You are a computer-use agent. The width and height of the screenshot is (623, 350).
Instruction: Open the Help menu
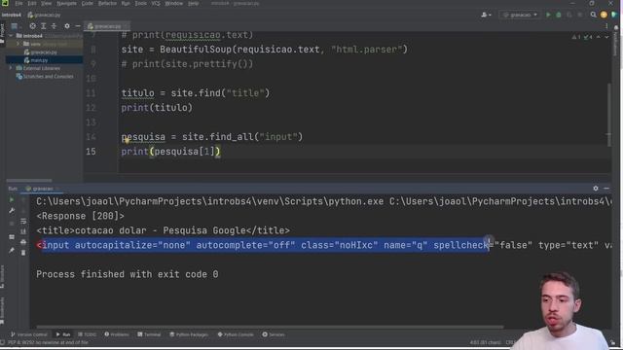193,3
